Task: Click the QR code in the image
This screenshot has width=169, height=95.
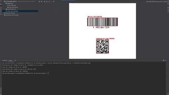Action: pyautogui.click(x=102, y=46)
